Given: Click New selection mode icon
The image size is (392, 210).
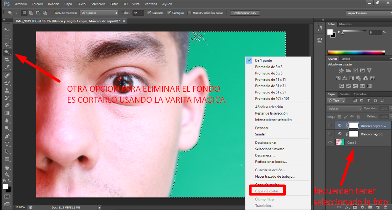Looking at the screenshot, I should coord(24,13).
